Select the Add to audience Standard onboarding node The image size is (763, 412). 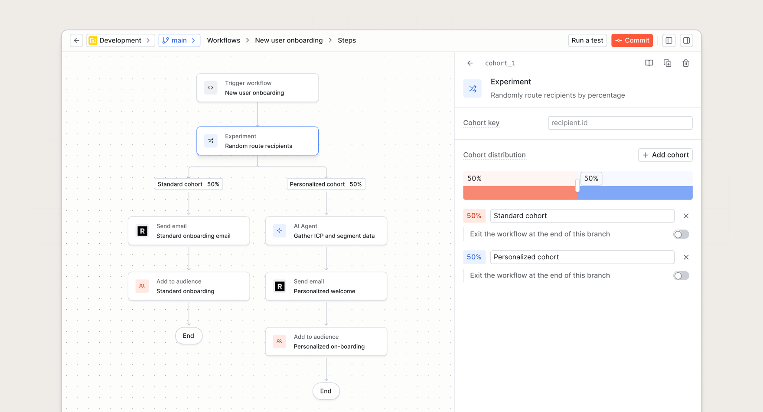pos(189,286)
